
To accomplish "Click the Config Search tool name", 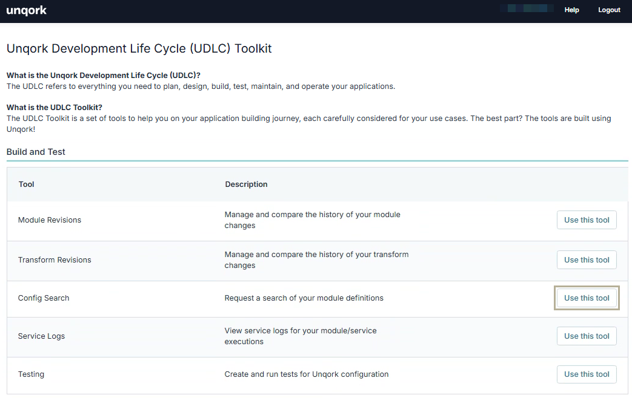I will 43,298.
